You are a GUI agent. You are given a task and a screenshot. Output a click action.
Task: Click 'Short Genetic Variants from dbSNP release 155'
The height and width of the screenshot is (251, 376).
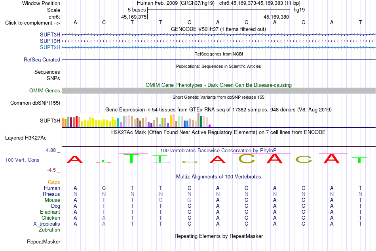point(218,97)
